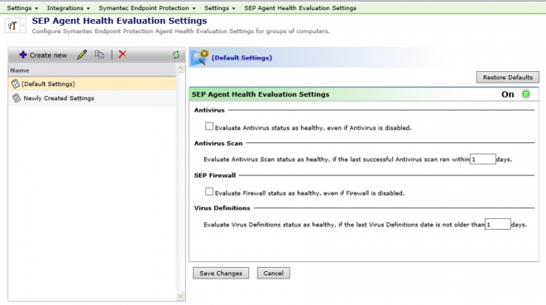Open the first Settings breadcrumb menu

click(x=22, y=7)
